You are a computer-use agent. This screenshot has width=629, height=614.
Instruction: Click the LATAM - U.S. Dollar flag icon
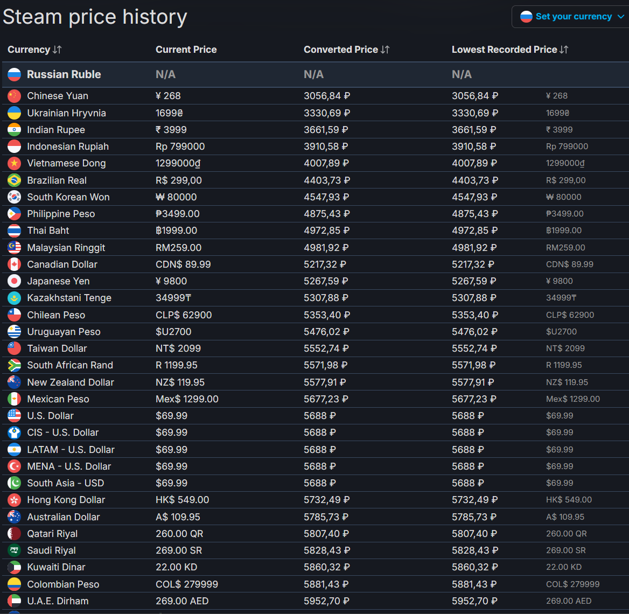pos(15,450)
